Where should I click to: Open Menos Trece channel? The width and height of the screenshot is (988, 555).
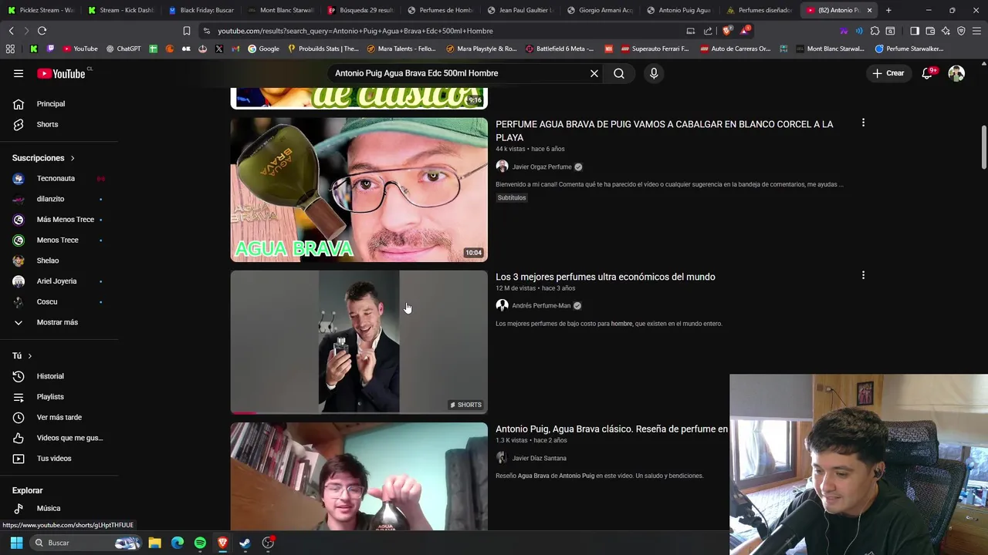(x=57, y=240)
